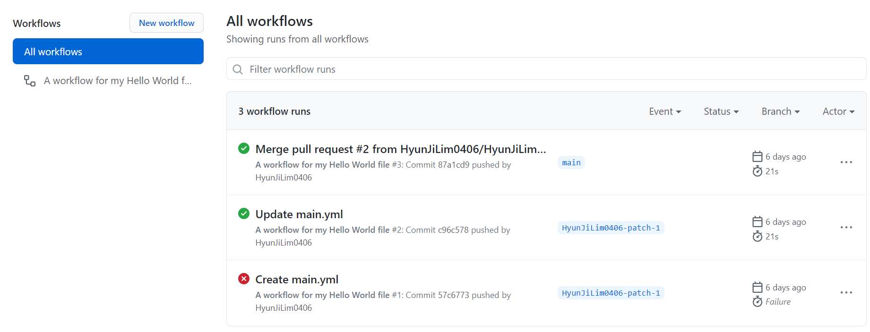Click 'Showing runs from all workflows' text
Screen dimensions: 870x332
coord(297,39)
